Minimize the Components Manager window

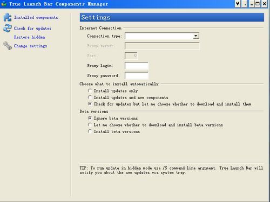click(252, 4)
